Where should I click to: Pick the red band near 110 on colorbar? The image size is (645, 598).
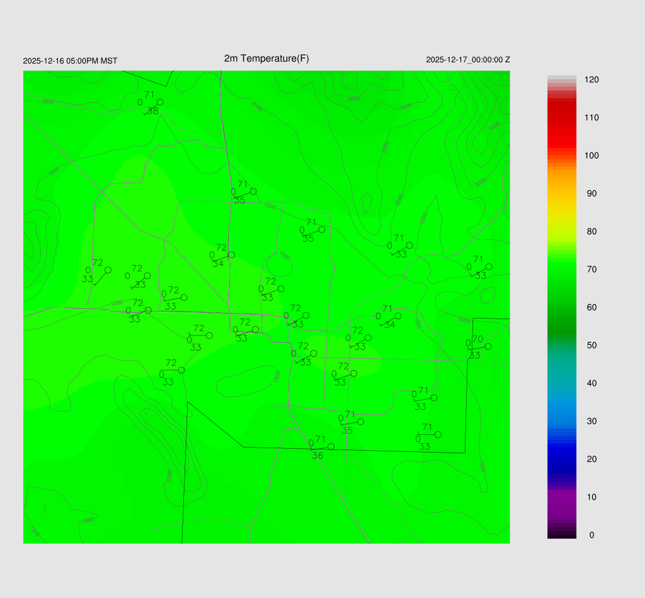(x=561, y=118)
